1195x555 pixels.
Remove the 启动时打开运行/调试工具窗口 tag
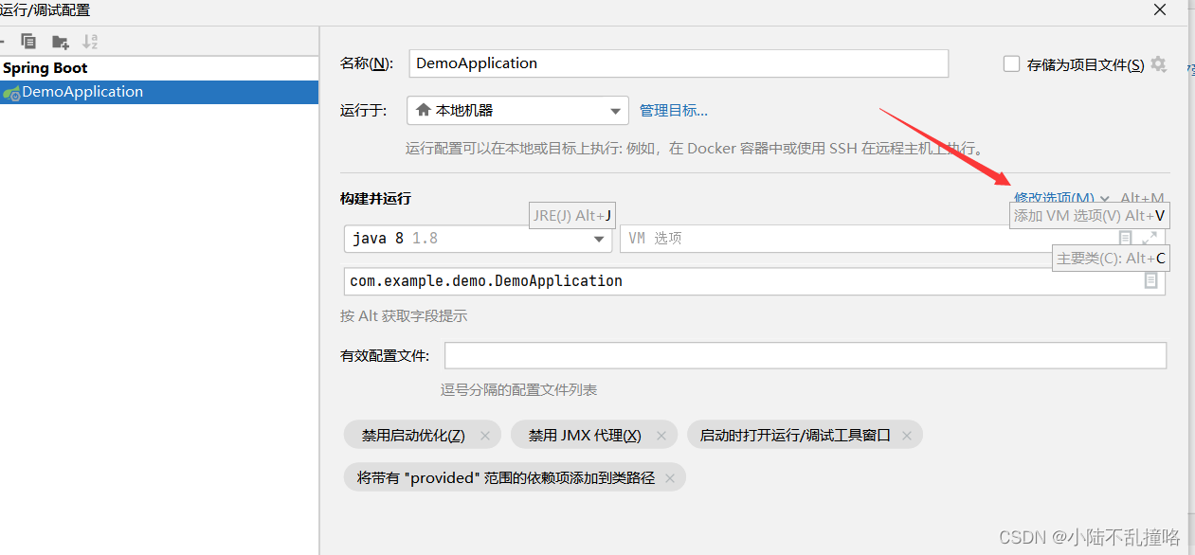click(906, 435)
